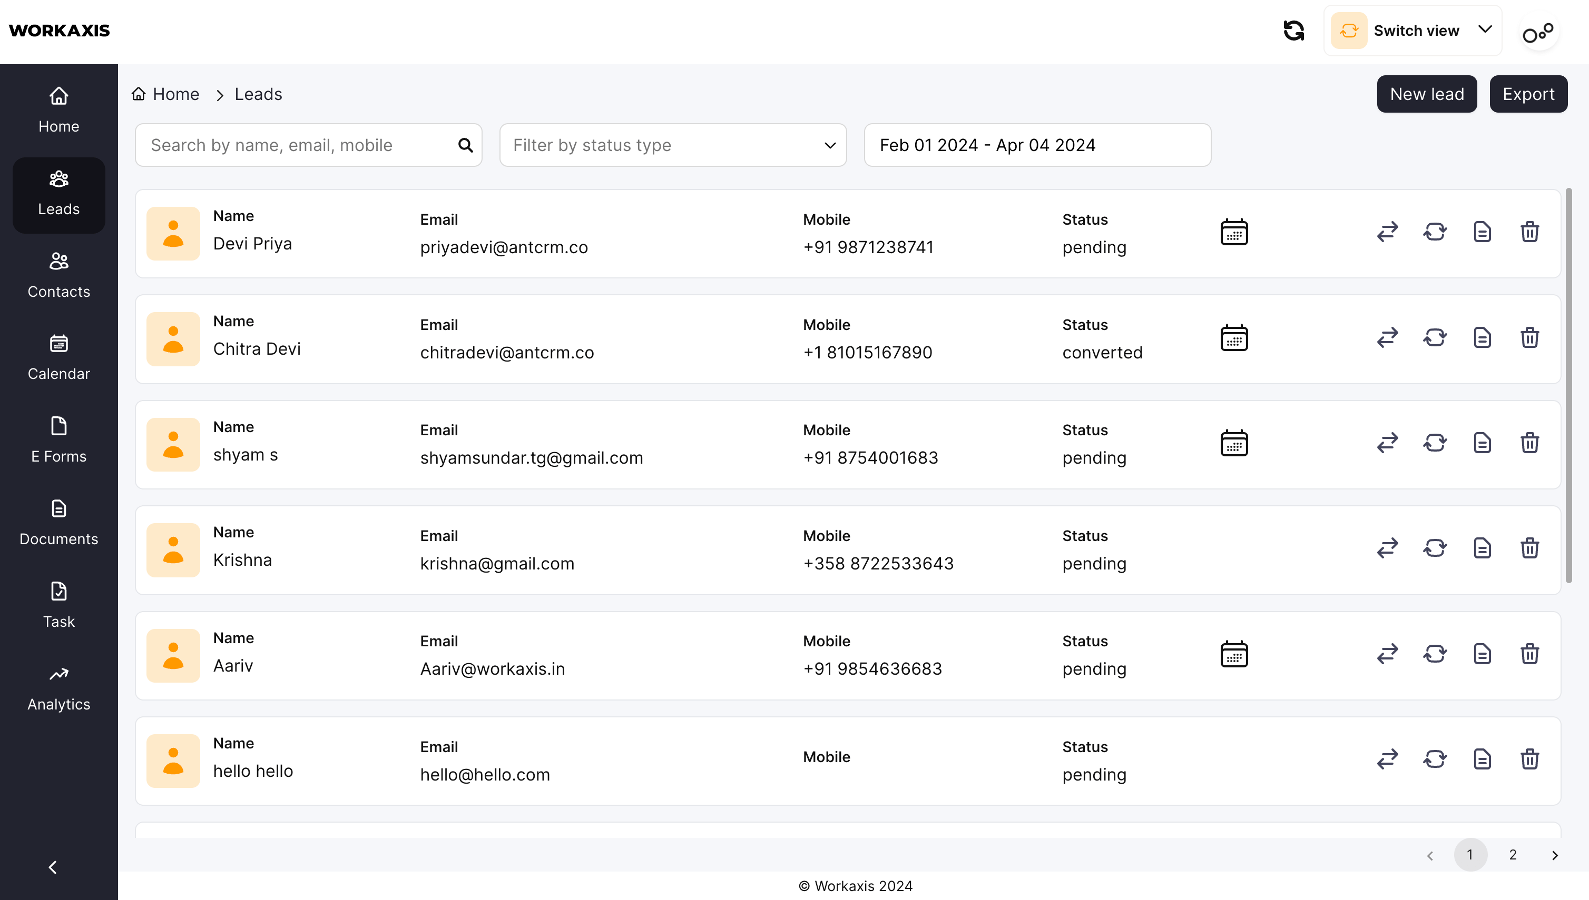The height and width of the screenshot is (900, 1589).
Task: Go to next page arrow
Action: [x=1555, y=855]
